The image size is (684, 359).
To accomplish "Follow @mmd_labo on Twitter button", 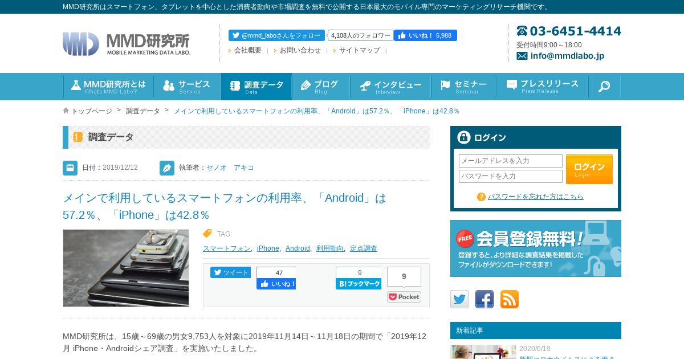I will [276, 35].
